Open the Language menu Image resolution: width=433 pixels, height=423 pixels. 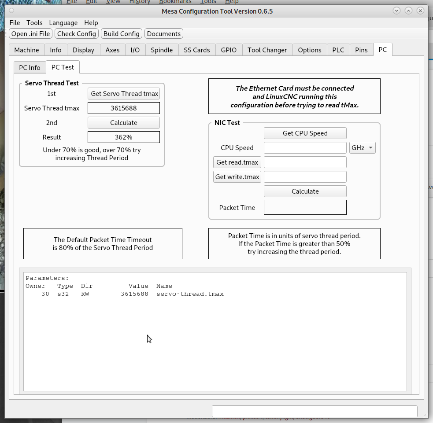tap(63, 22)
